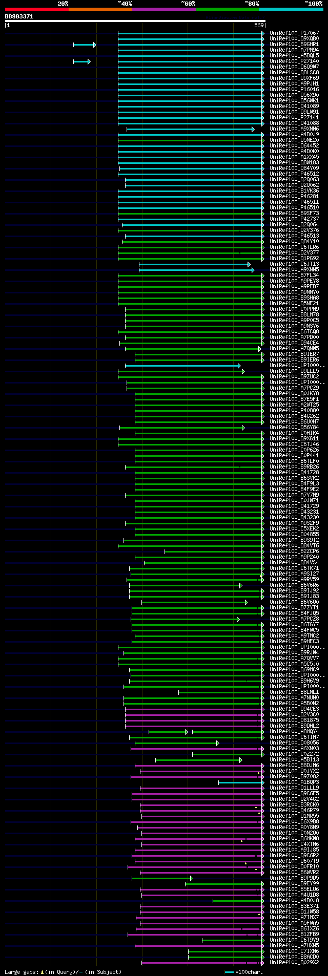The width and height of the screenshot is (328, 976).
Task: Select the UniRef100_B2ZCP6 label
Action: [294, 551]
